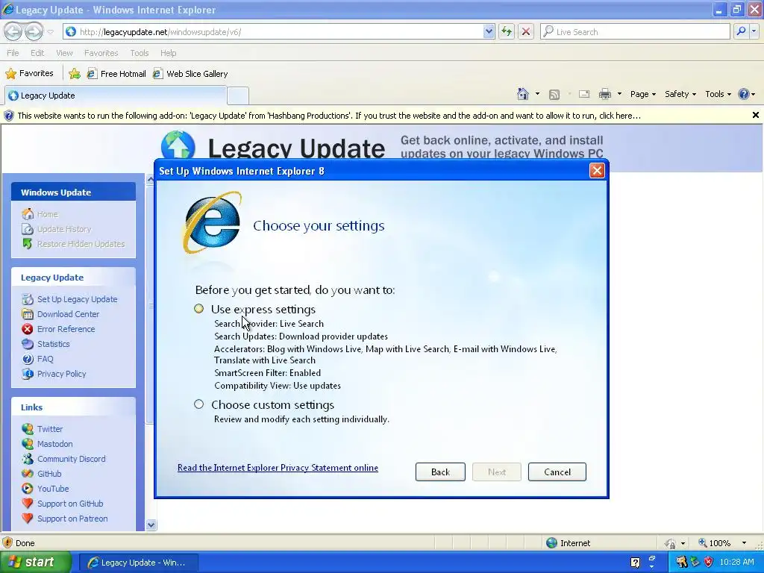Open the Privacy Policy info icon
Screen dimensions: 764x573
28,374
